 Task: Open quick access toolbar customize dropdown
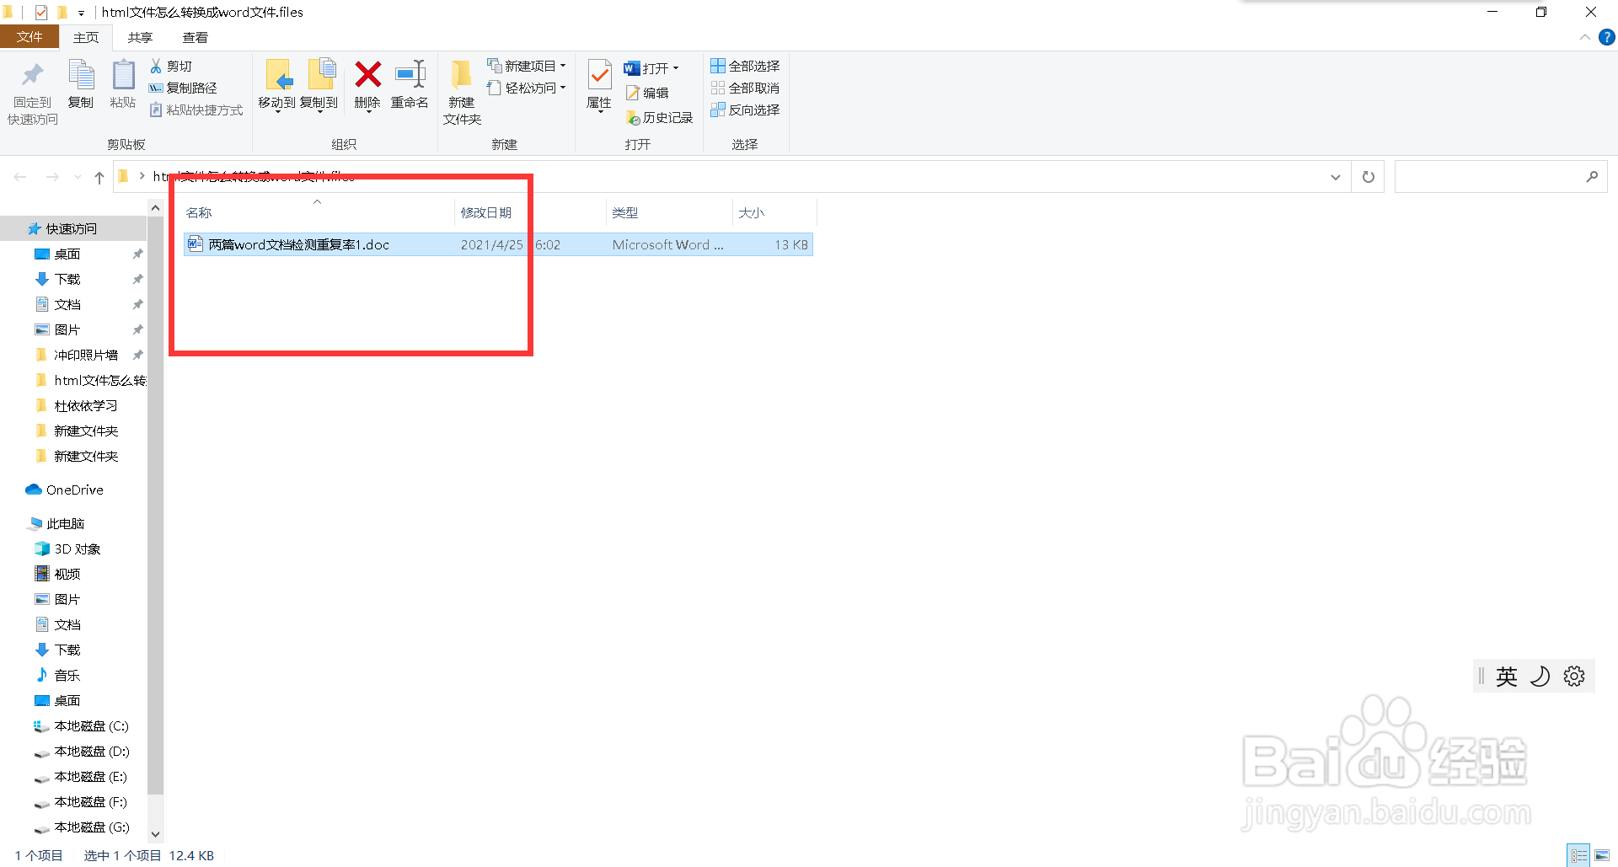[81, 13]
